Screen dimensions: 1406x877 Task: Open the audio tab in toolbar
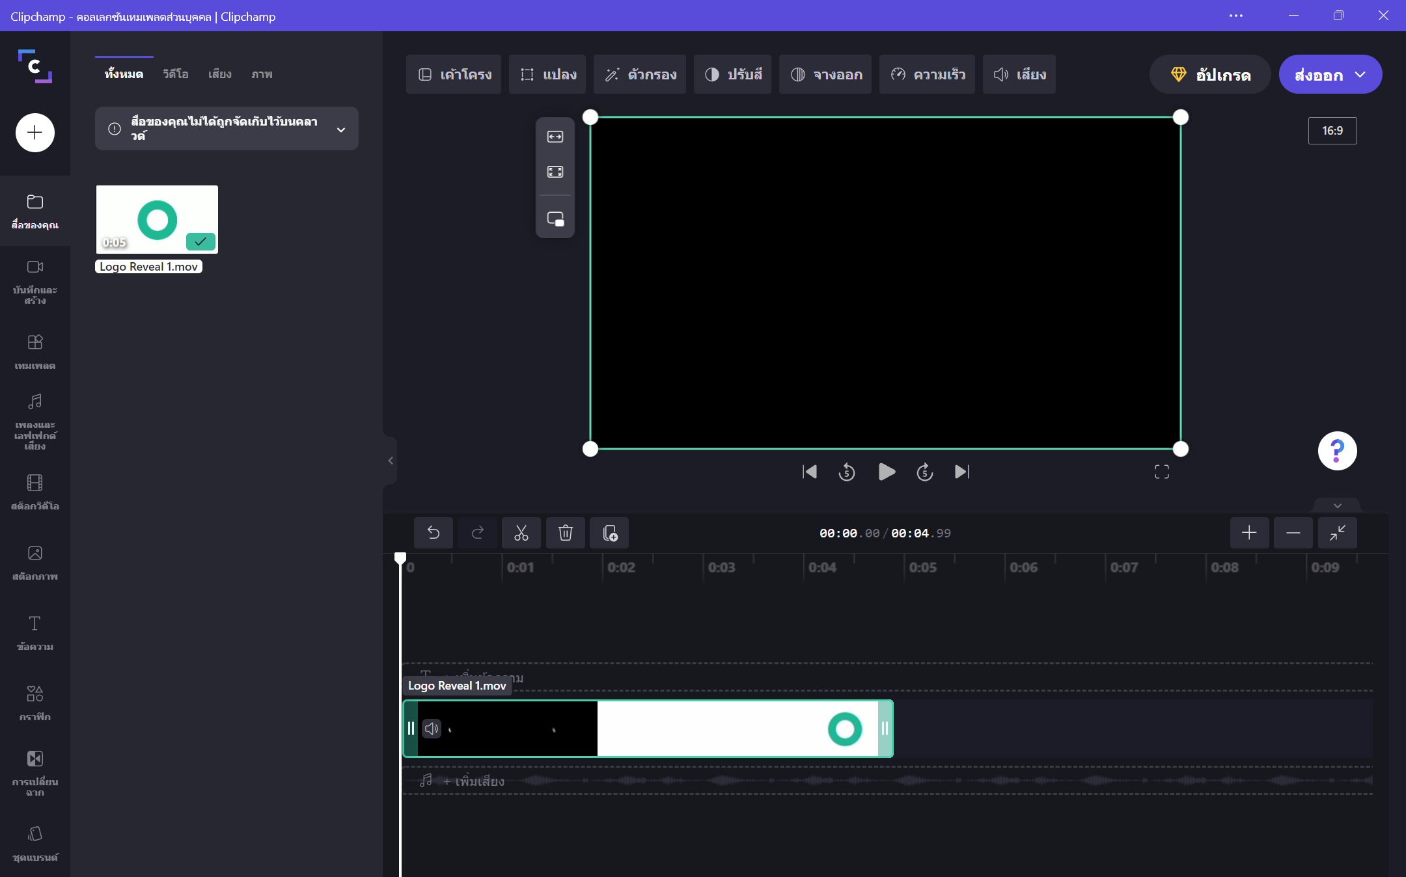tap(1019, 75)
